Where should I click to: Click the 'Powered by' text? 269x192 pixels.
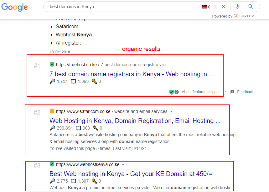(222, 16)
